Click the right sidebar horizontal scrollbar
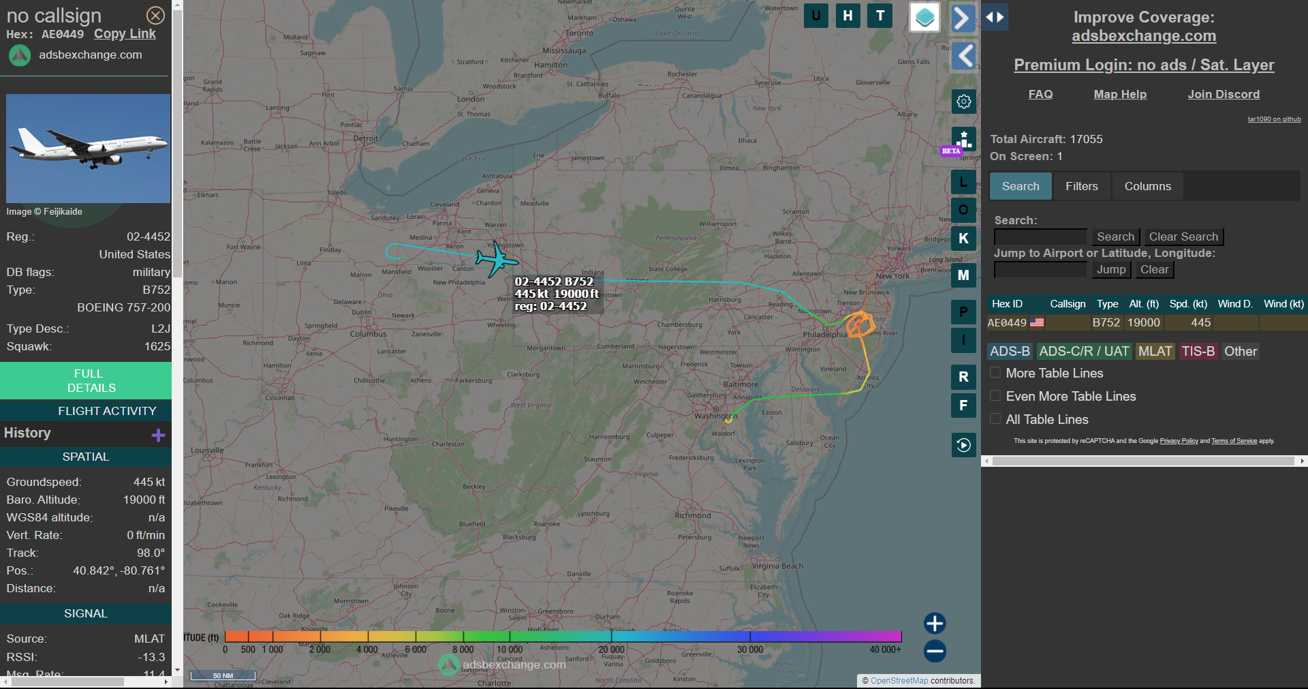The height and width of the screenshot is (689, 1308). point(1143,461)
